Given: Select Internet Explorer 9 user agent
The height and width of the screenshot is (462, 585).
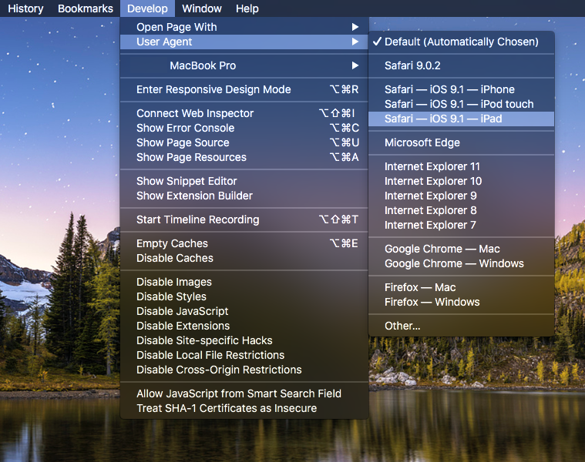Looking at the screenshot, I should [461, 196].
